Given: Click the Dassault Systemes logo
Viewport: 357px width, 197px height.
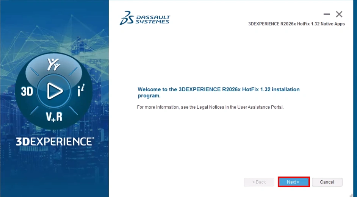Looking at the screenshot, I should [145, 18].
